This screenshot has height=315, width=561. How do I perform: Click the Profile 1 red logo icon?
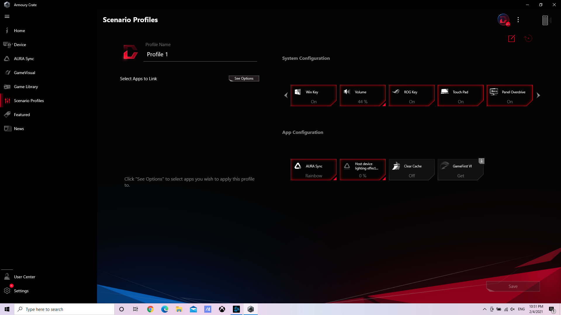[130, 52]
